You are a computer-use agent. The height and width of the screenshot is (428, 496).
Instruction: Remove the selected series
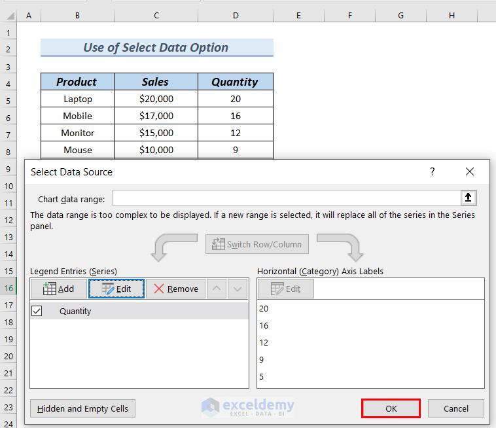coord(175,289)
